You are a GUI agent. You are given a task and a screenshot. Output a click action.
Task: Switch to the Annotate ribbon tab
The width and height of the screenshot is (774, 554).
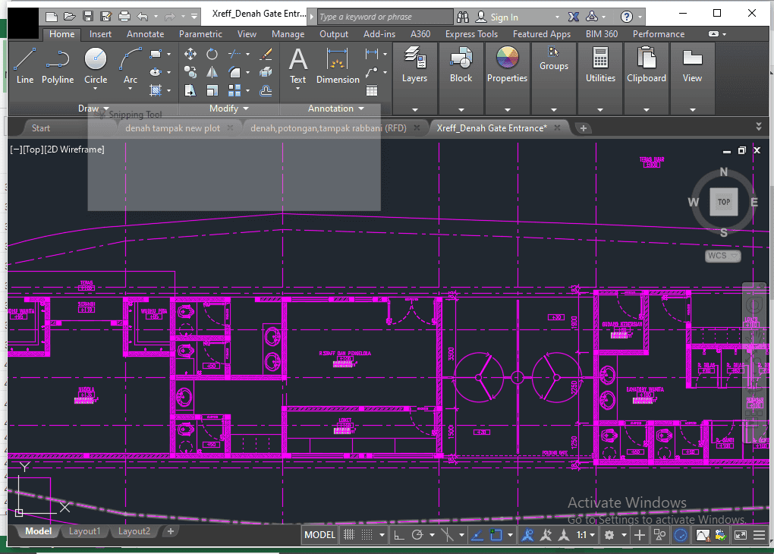tap(145, 34)
